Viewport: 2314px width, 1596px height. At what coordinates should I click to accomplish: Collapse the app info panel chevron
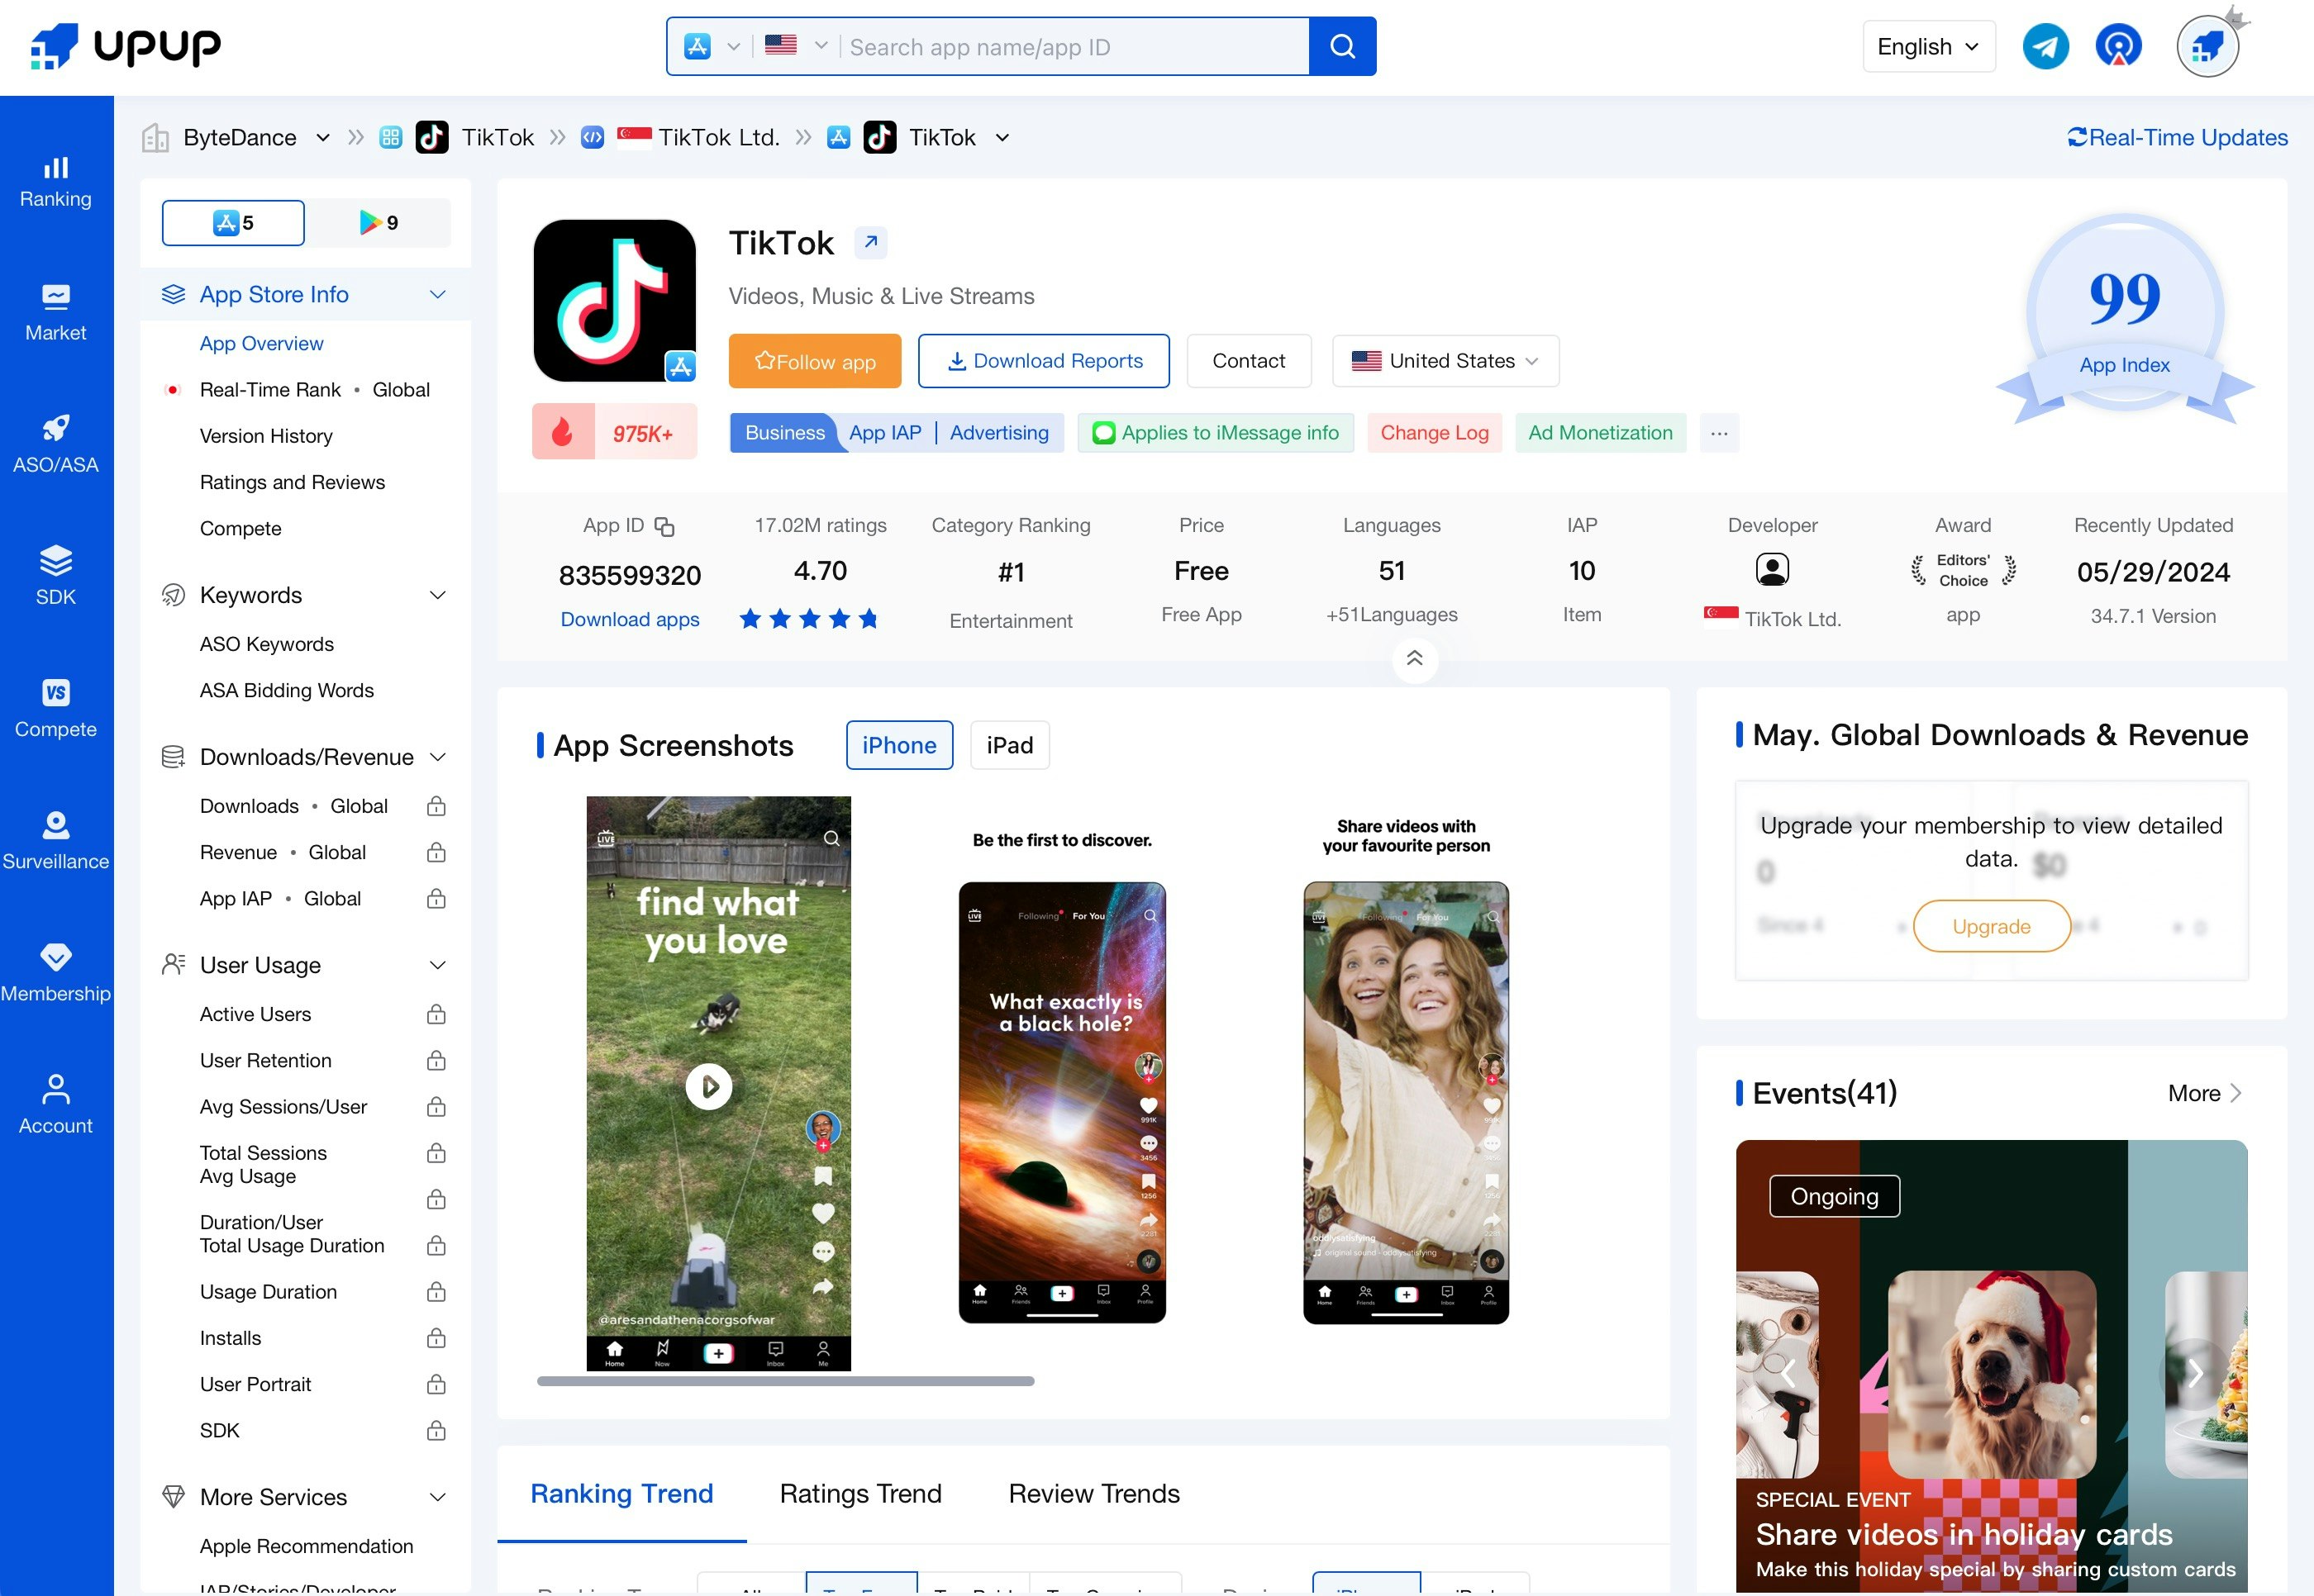tap(1415, 659)
